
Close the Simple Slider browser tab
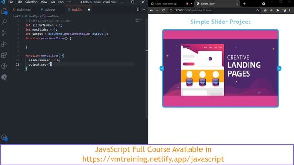(237, 4)
